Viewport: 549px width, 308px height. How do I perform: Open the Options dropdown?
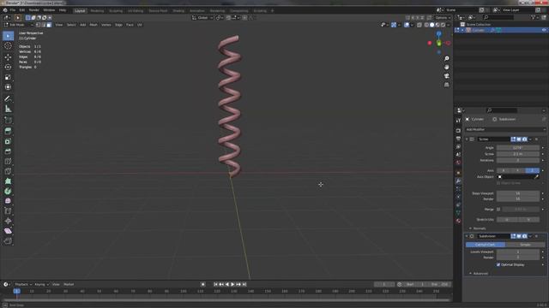(443, 17)
